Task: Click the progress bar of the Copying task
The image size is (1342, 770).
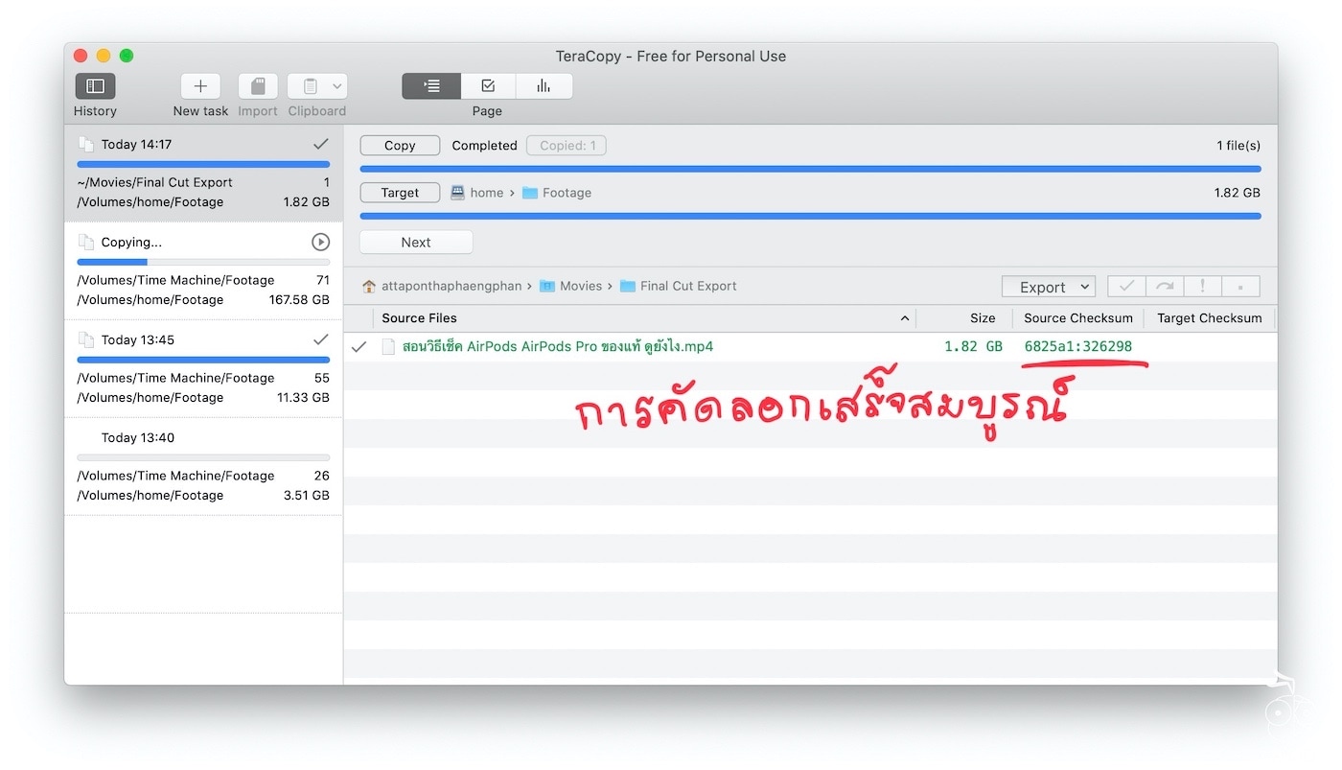Action: click(x=203, y=261)
